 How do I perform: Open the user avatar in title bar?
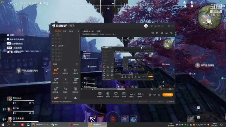[146, 26]
